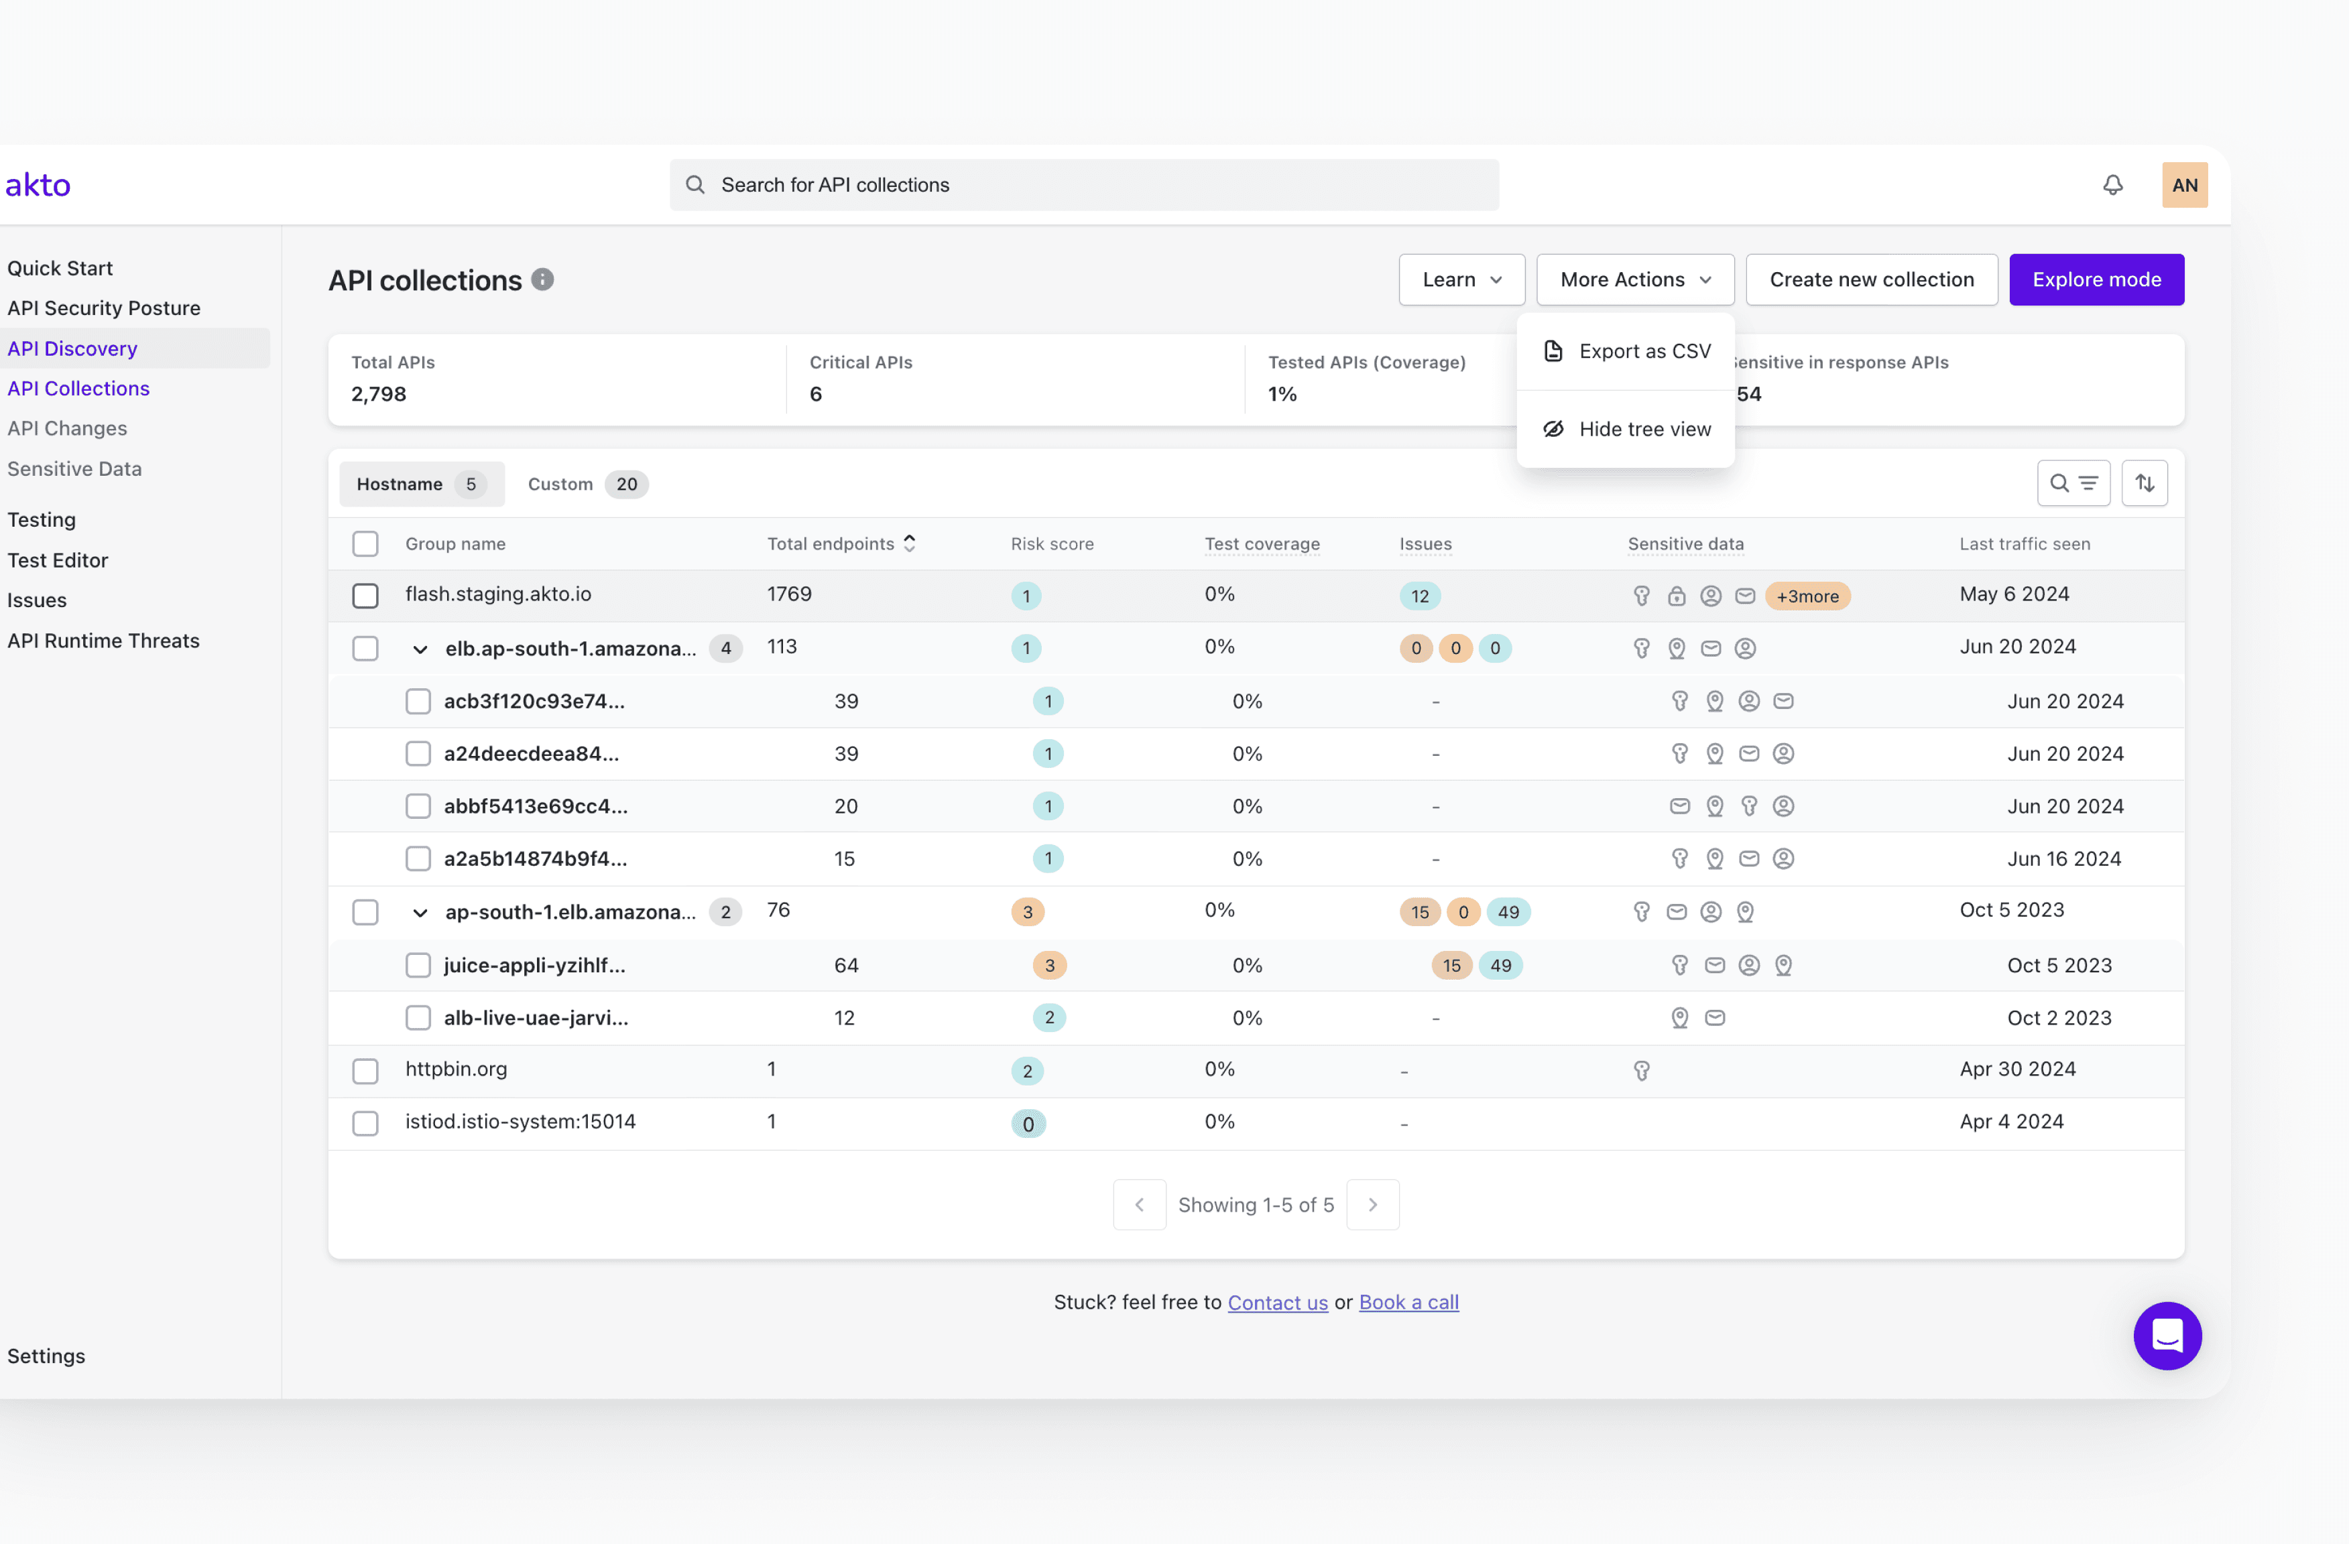Click the AN user avatar

(x=2184, y=184)
